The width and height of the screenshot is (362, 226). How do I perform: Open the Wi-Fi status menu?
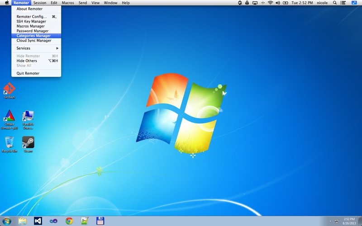click(x=270, y=3)
